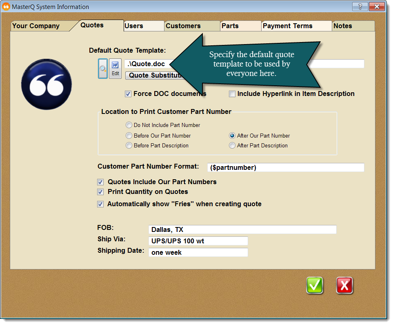The image size is (393, 325).
Task: Uncheck Print Quantity on Quotes
Action: point(100,192)
